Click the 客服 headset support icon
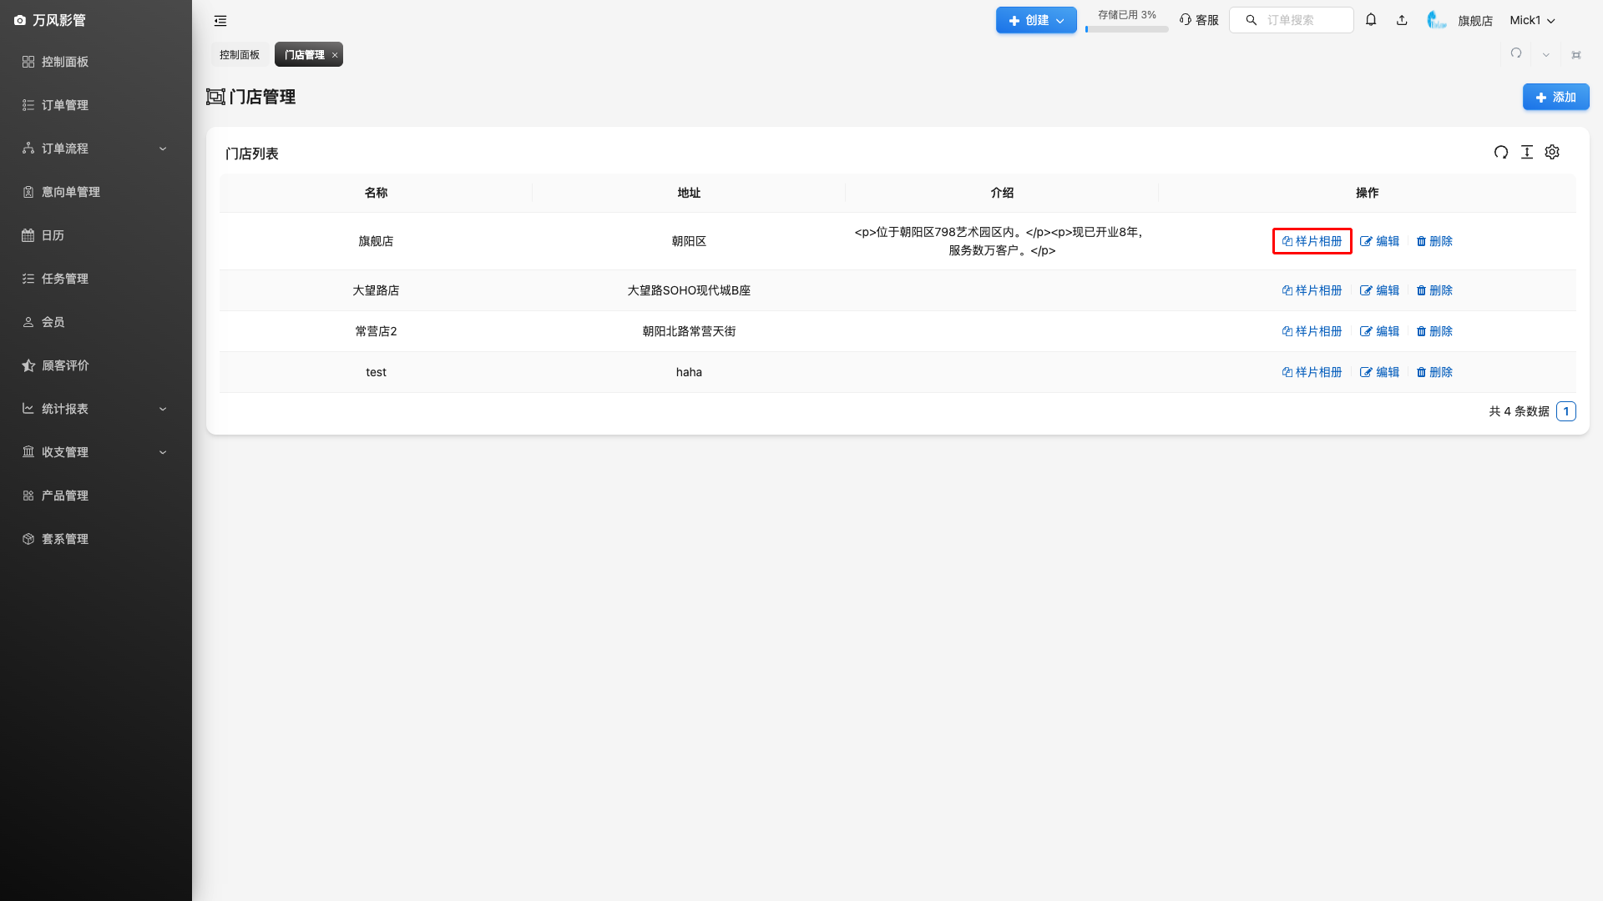 1199,20
